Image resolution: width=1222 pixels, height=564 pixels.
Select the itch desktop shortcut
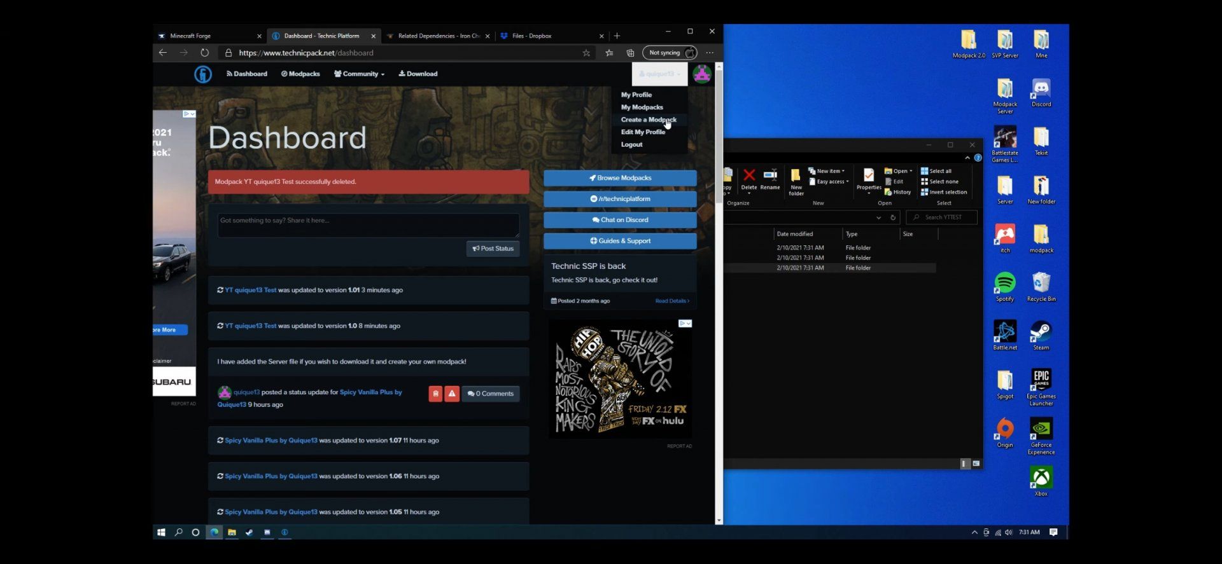(1005, 238)
